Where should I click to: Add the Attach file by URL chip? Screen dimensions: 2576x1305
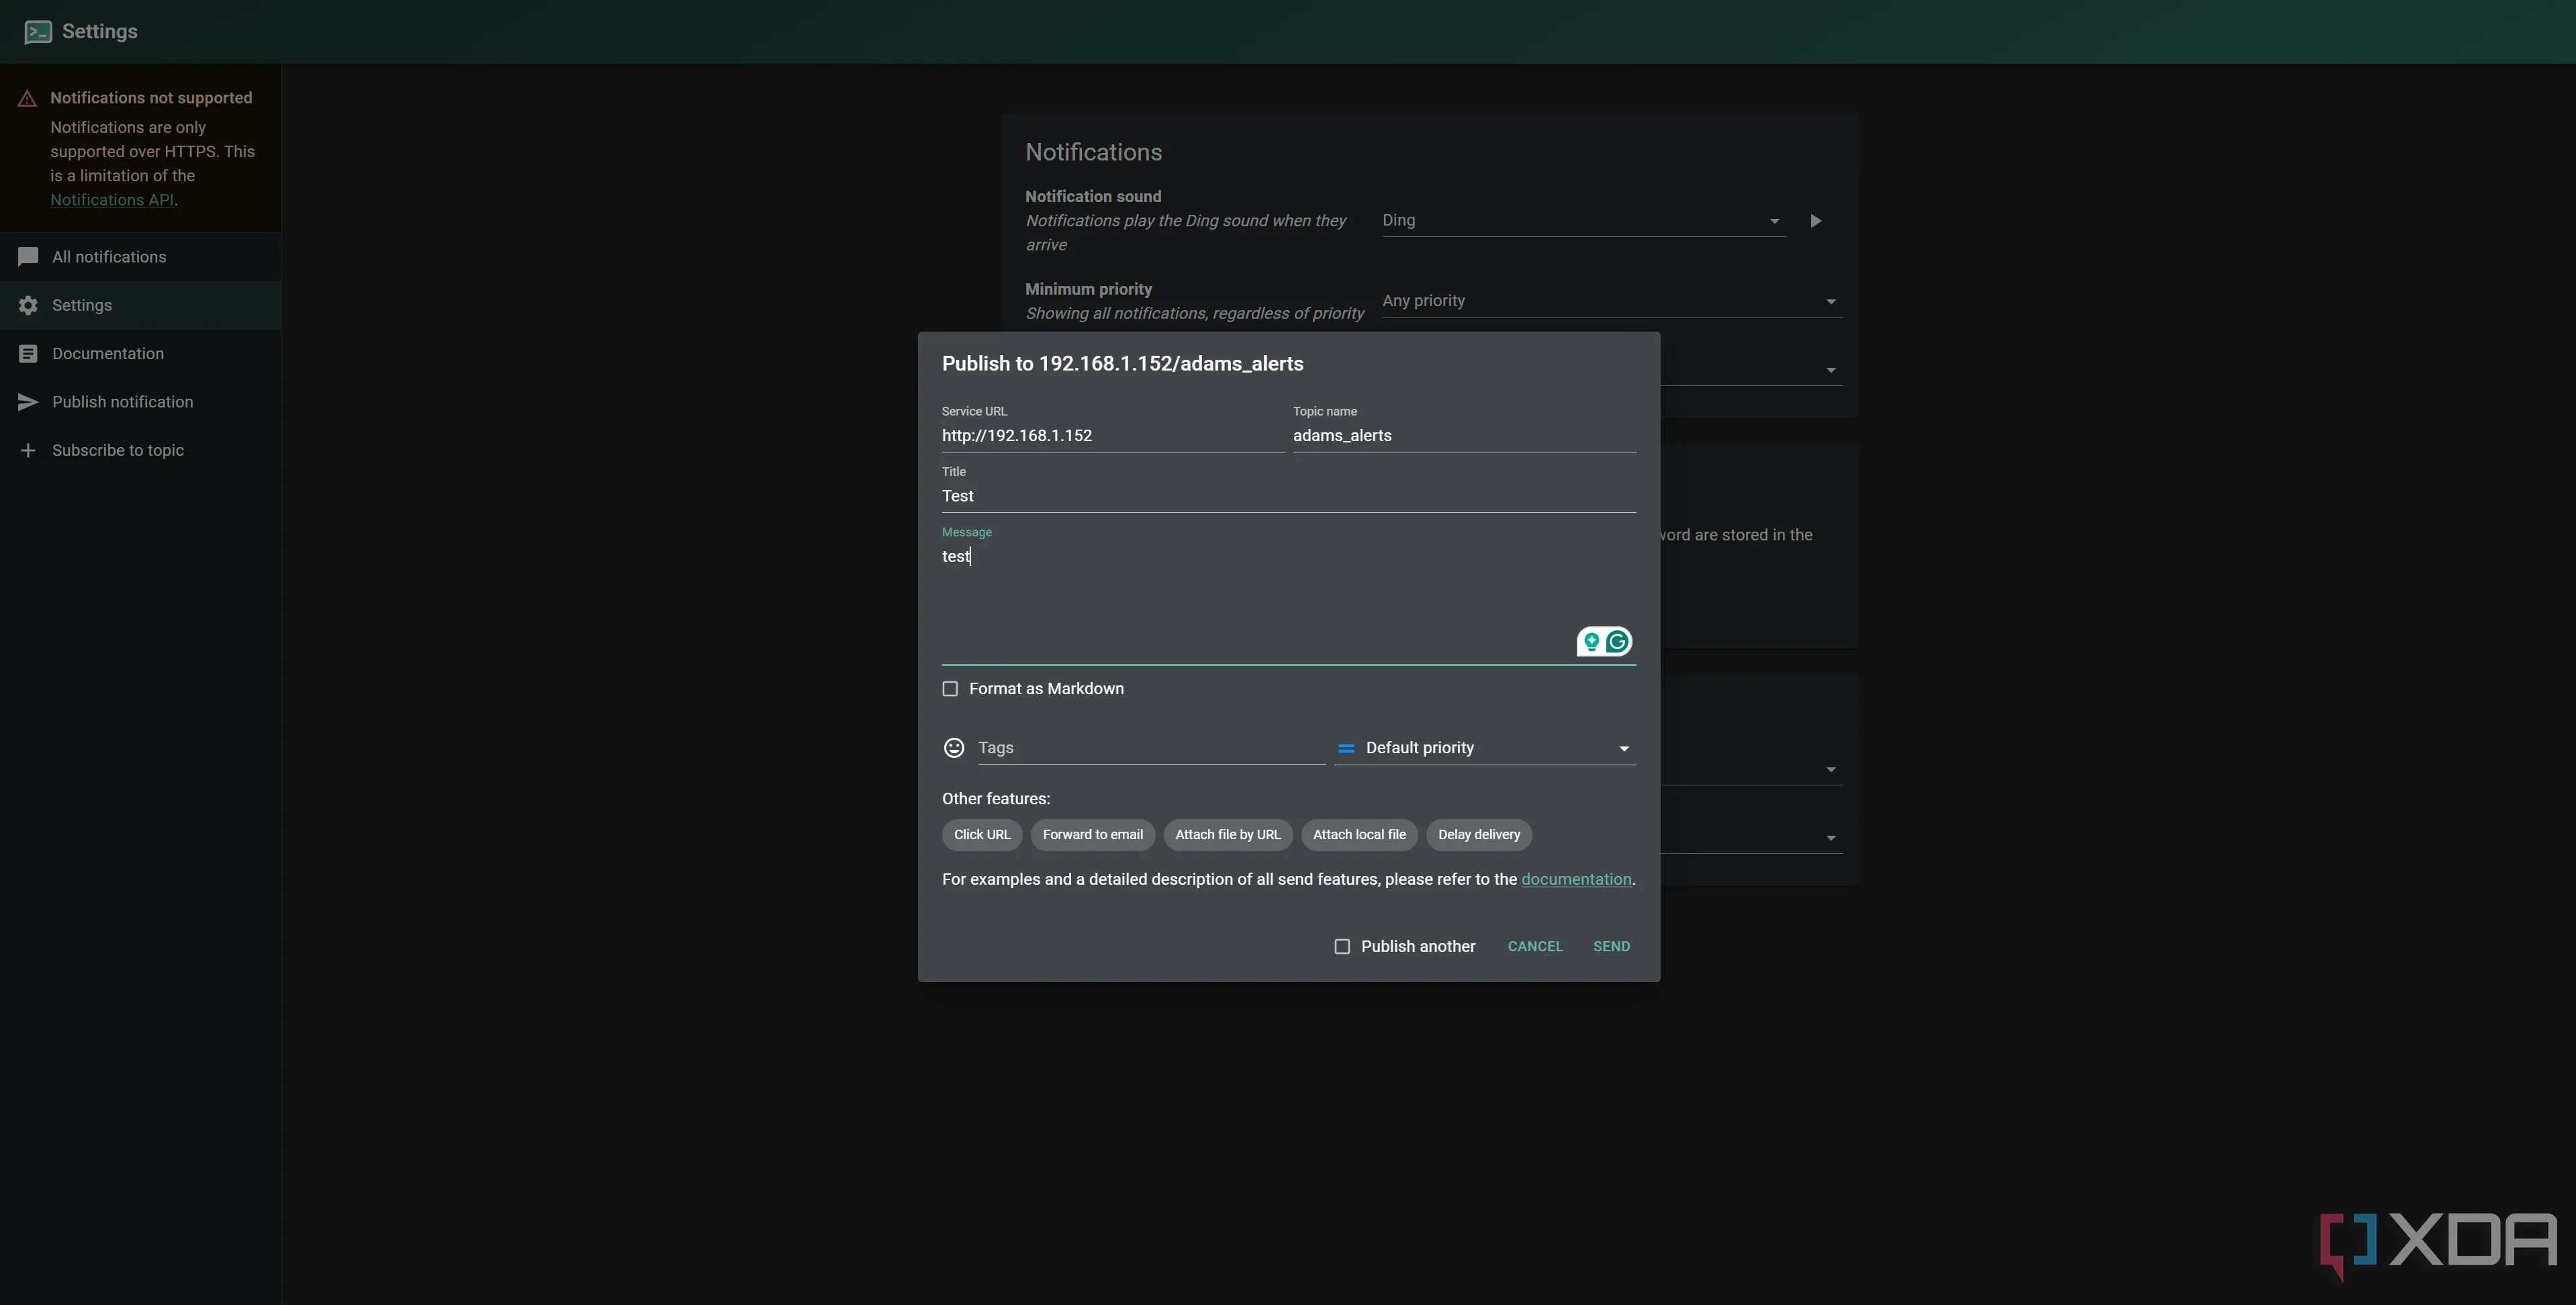click(1227, 835)
